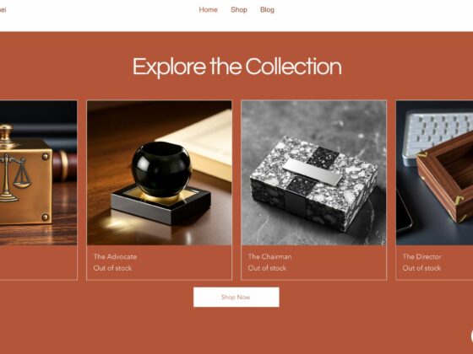Click Out of stock label under The Advocate
The width and height of the screenshot is (473, 354).
(112, 268)
